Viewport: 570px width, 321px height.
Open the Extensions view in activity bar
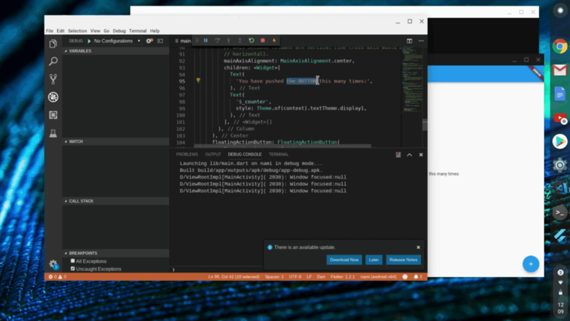pyautogui.click(x=53, y=115)
